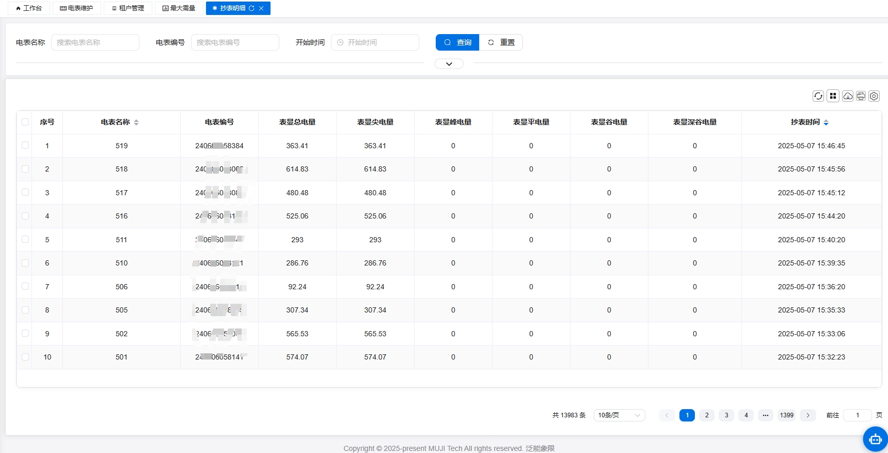Image resolution: width=888 pixels, height=453 pixels.
Task: Open the chatbot assistant icon
Action: coord(876,440)
